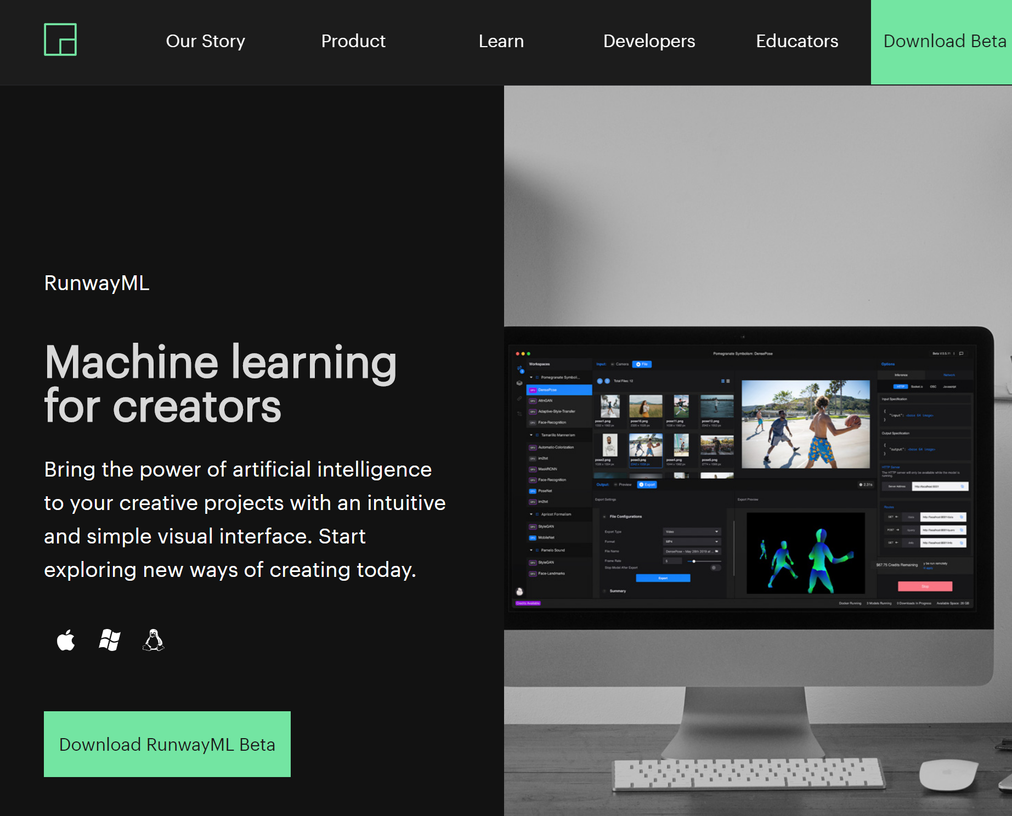Screen dimensions: 1012x816
Task: Go to the Developers navigation item
Action: 649,41
